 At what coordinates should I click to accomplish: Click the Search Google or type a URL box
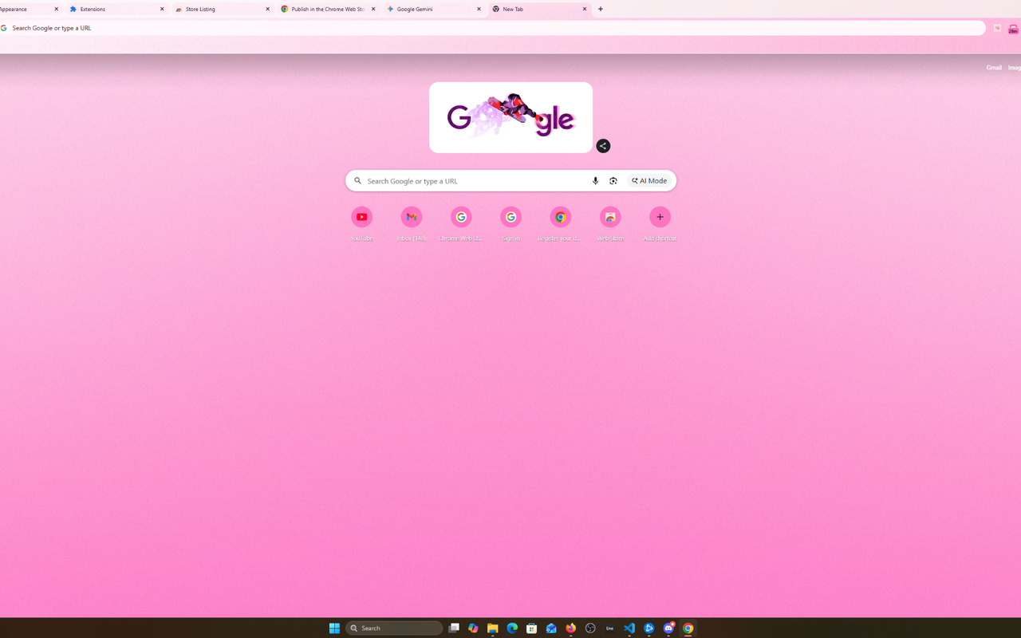471,180
